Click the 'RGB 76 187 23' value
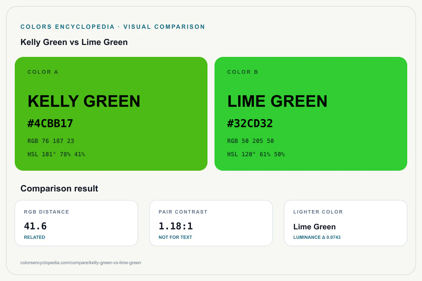This screenshot has height=281, width=422. click(x=51, y=141)
